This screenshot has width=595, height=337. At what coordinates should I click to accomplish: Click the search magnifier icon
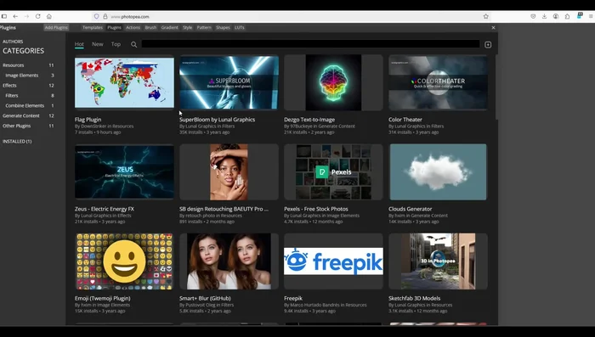pos(134,44)
